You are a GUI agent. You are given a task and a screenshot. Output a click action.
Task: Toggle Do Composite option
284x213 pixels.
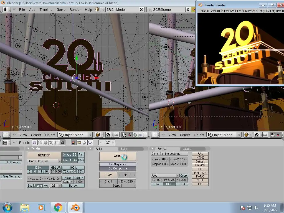(x=118, y=168)
